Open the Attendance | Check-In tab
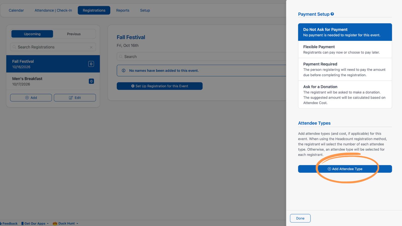The width and height of the screenshot is (402, 226). 53,10
